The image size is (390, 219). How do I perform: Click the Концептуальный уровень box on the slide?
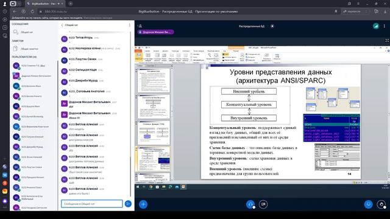pos(249,105)
